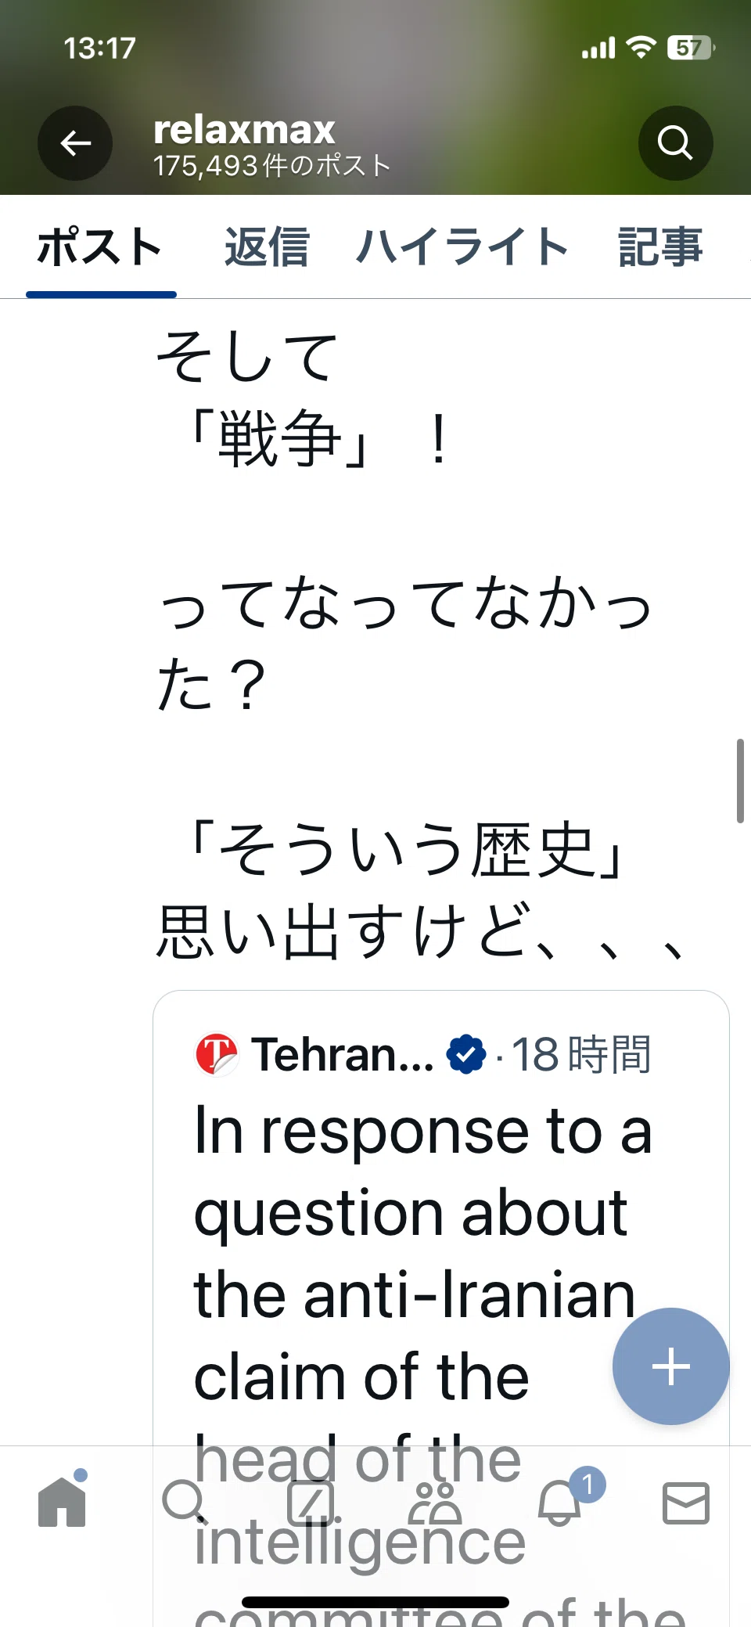
Task: Tap the Tehran Times avatar in the quoted post
Action: point(217,1054)
